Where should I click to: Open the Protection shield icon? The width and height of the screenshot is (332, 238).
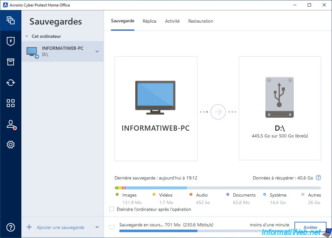[x=11, y=41]
